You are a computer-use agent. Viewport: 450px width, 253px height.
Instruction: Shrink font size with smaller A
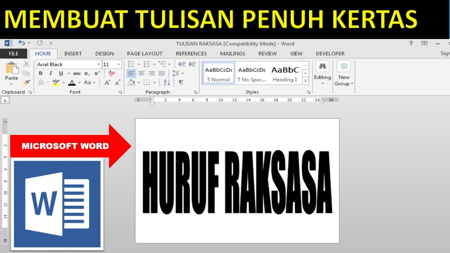click(x=117, y=83)
